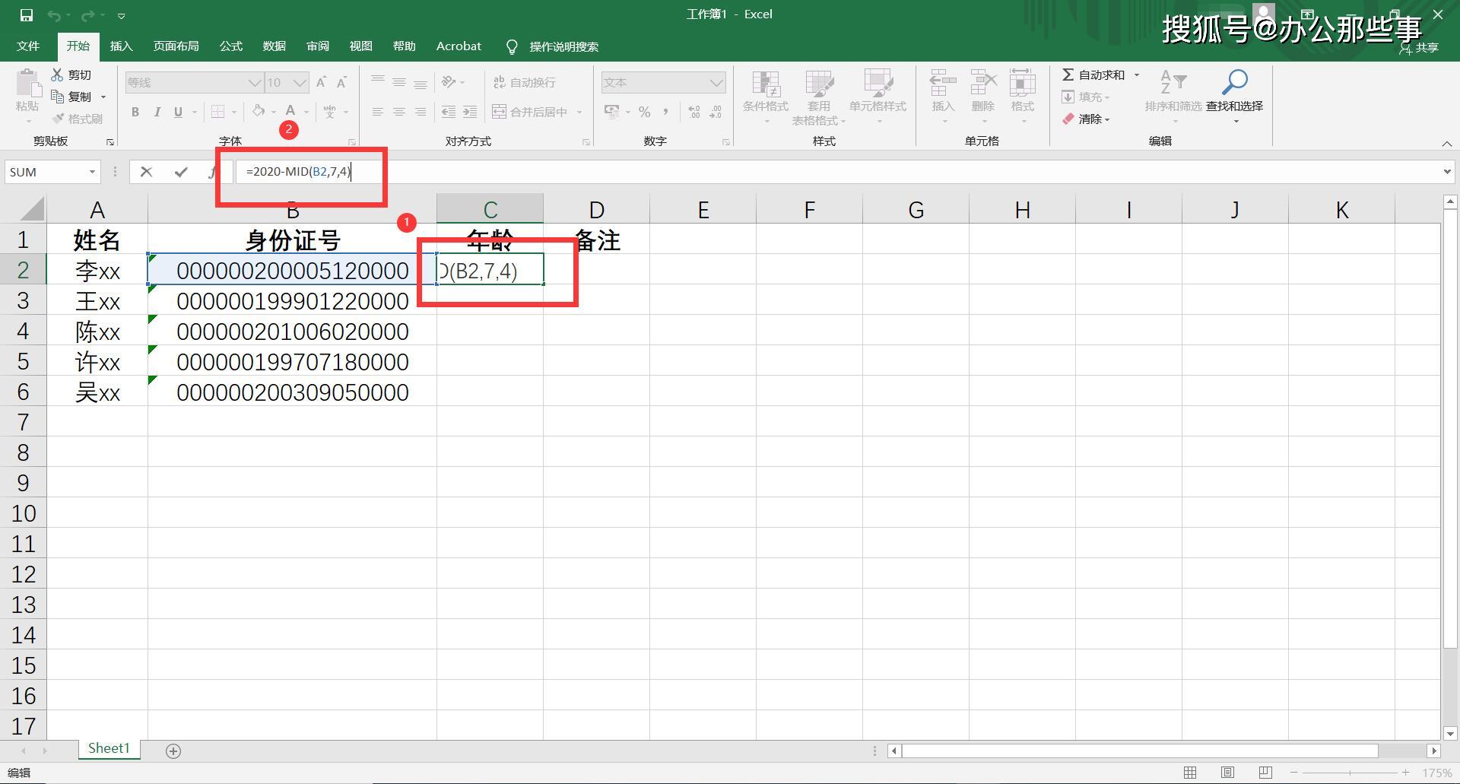Click the 剪切 cut button
This screenshot has width=1460, height=784.
pos(71,75)
